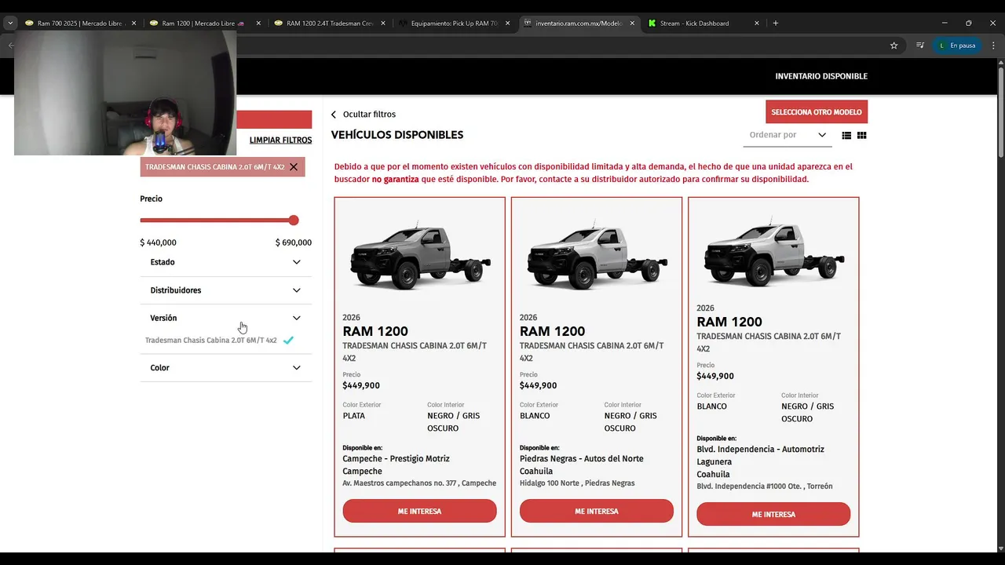
Task: Click the Vehículos Disponibles heading
Action: [x=397, y=135]
